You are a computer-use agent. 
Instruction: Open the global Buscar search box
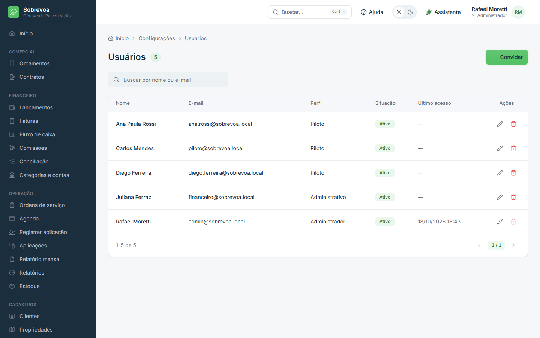(x=310, y=12)
